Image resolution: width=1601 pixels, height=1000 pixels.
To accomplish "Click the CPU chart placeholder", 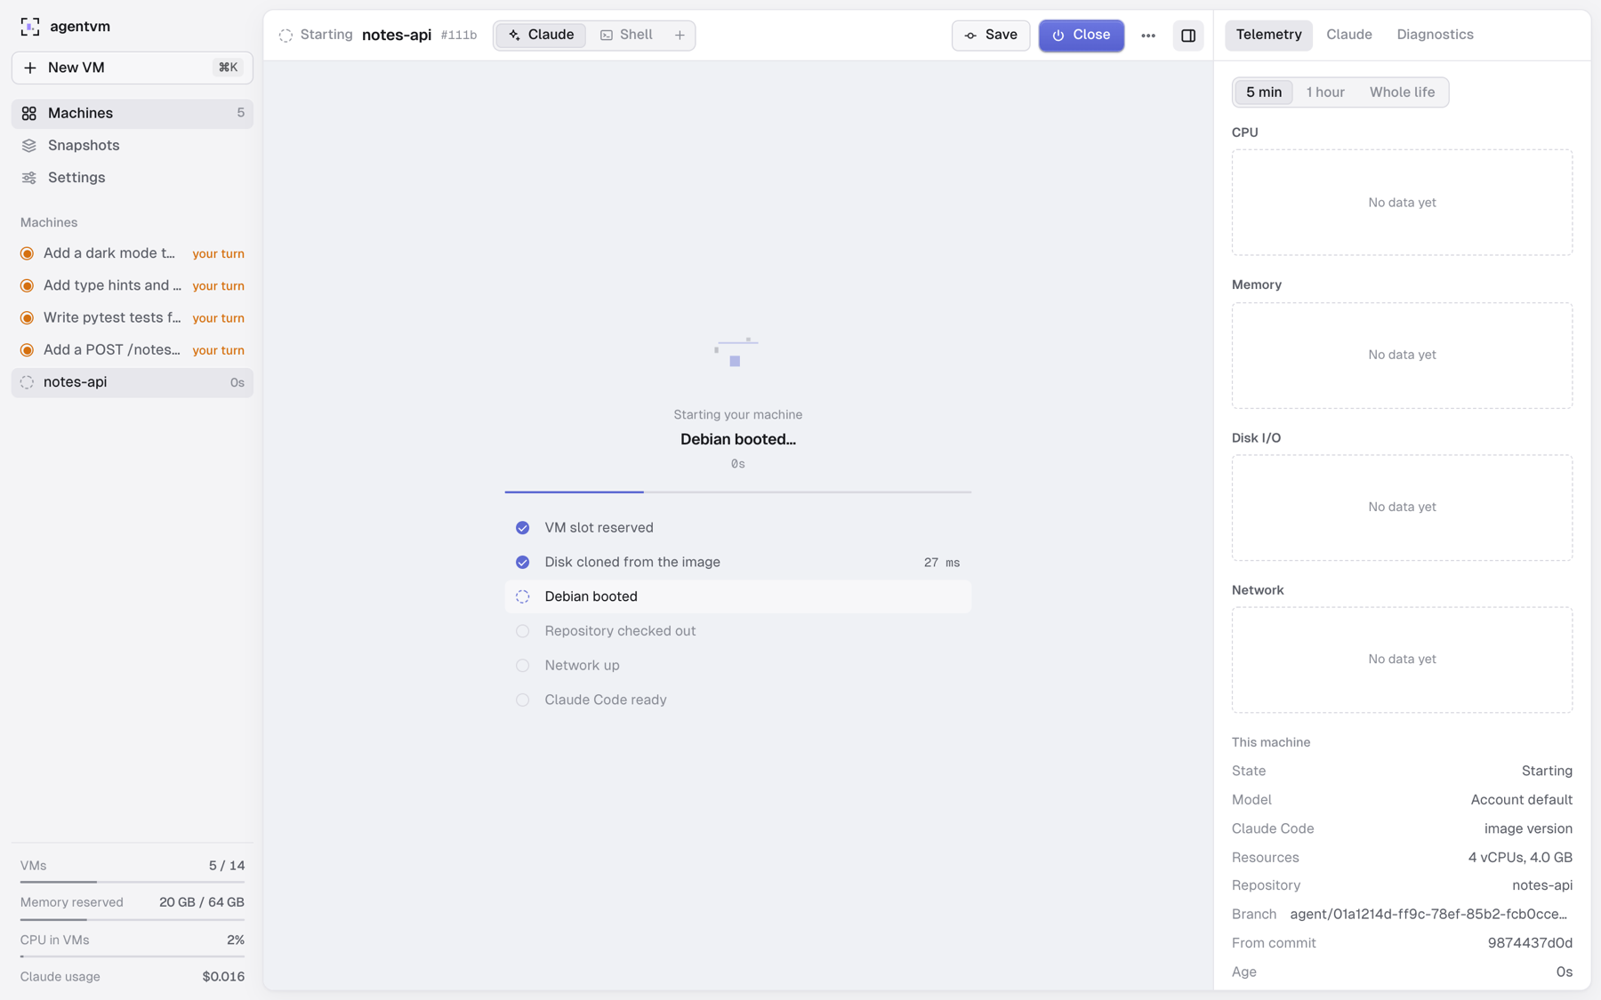I will click(1402, 203).
